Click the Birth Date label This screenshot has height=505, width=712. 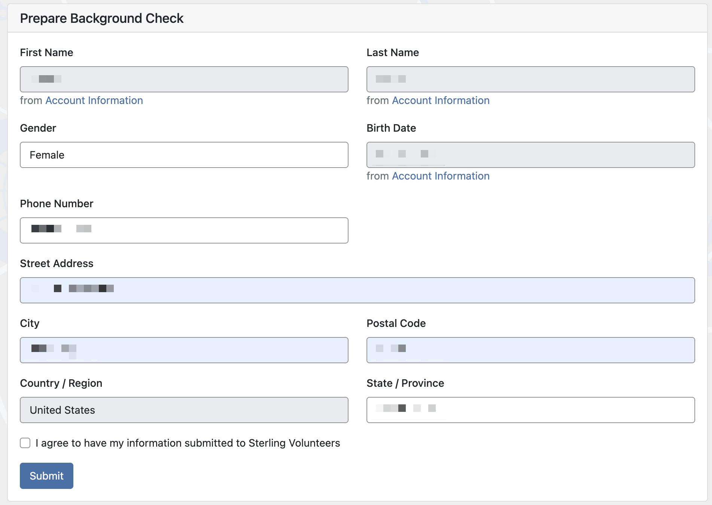[391, 128]
